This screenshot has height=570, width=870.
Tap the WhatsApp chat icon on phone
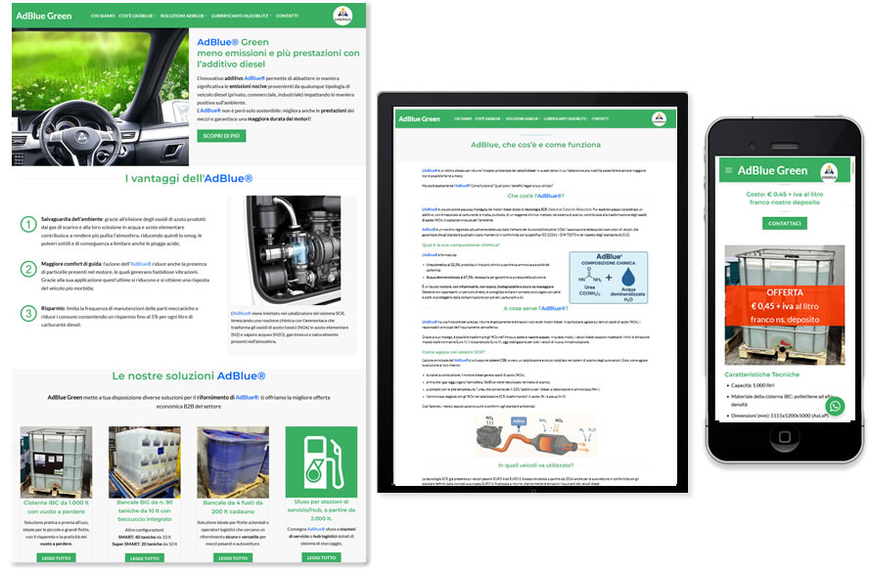[x=834, y=406]
